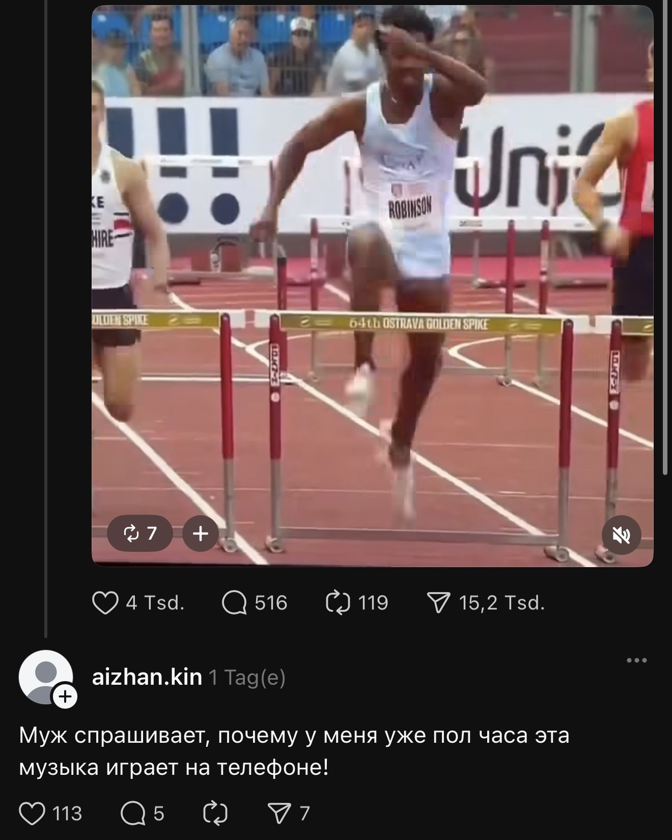Unmute the video sound
Screen dimensions: 672x840
pyautogui.click(x=621, y=535)
